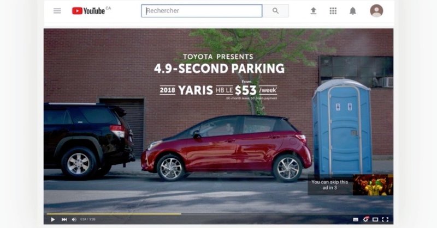Switch to theater mode
The height and width of the screenshot is (228, 437).
click(x=375, y=219)
